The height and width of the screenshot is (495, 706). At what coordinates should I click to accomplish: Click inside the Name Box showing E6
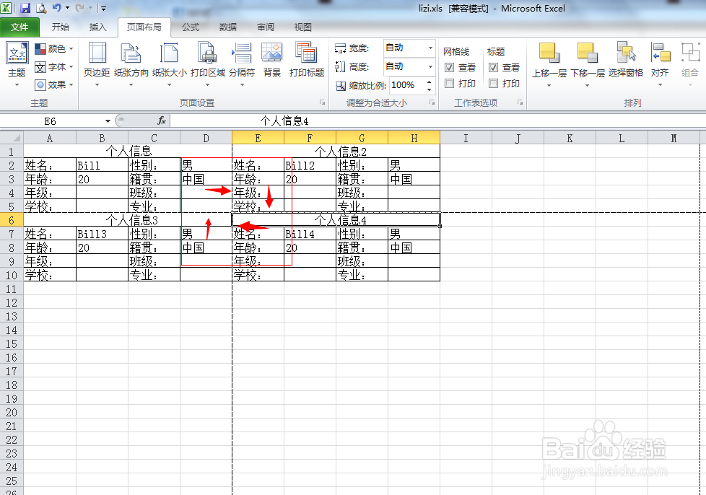click(49, 121)
